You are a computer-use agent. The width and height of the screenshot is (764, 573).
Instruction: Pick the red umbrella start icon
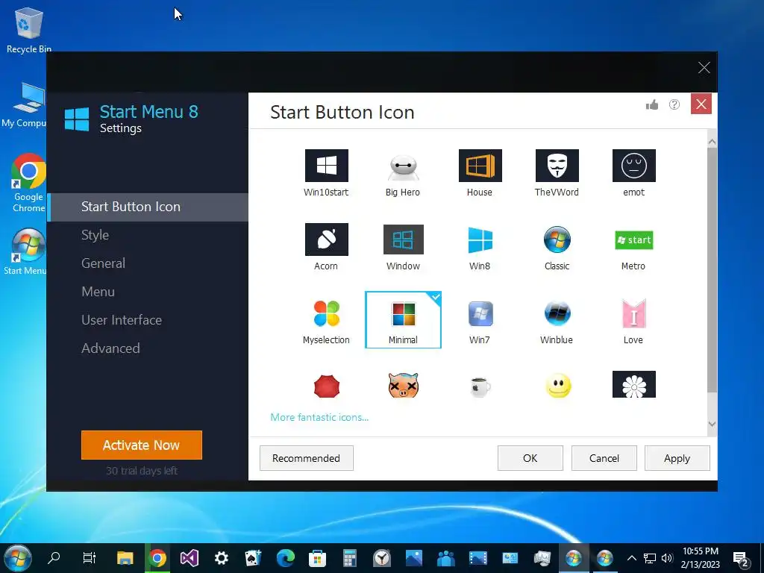click(x=327, y=386)
